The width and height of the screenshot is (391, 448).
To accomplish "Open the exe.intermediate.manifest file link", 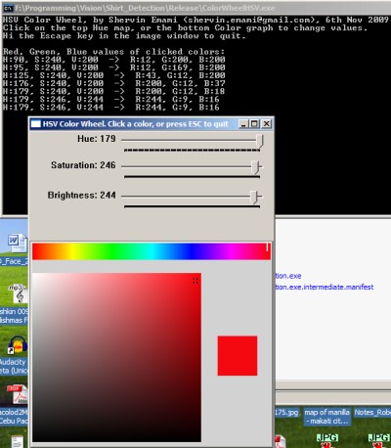I will (x=325, y=287).
